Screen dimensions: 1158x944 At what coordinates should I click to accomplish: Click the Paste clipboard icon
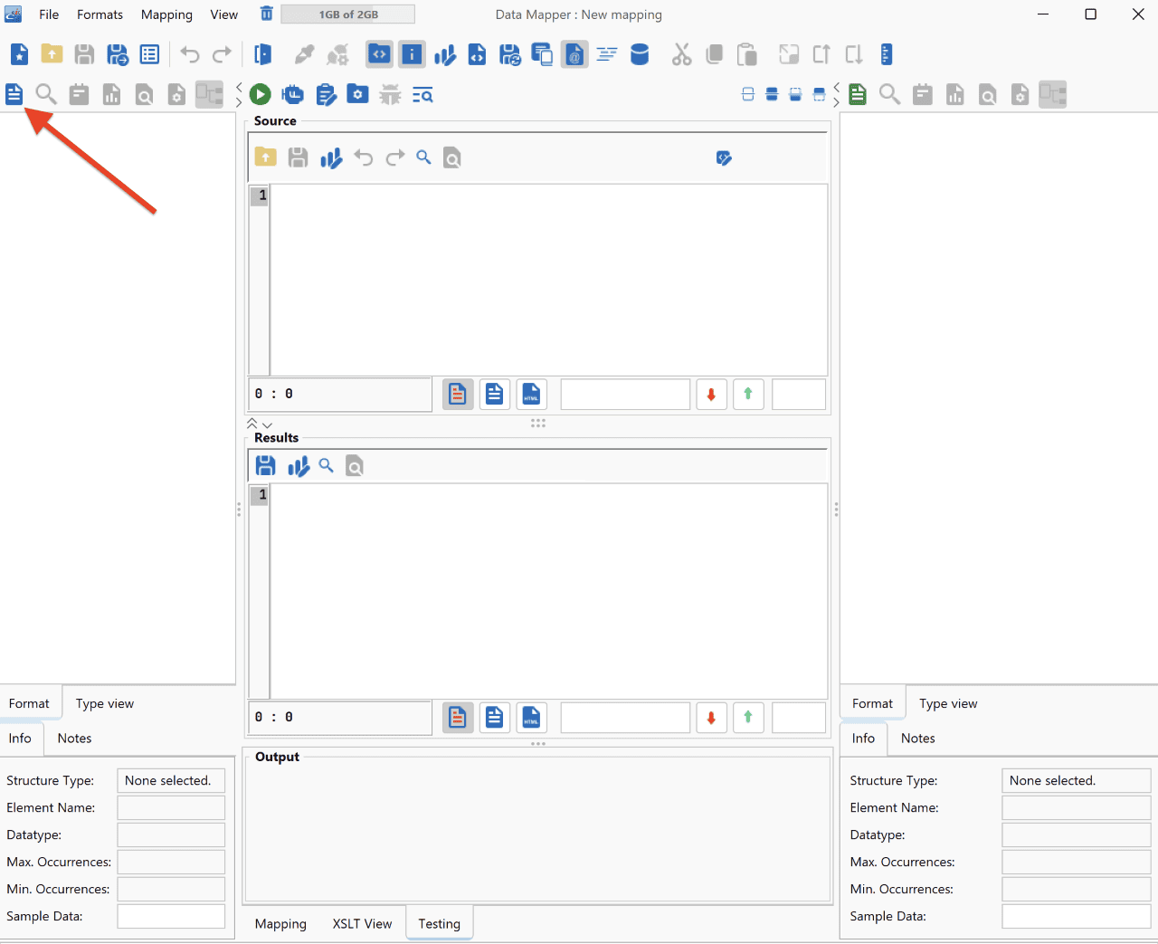[x=746, y=54]
